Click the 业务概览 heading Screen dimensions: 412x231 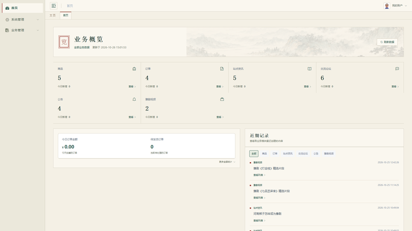tap(88, 40)
